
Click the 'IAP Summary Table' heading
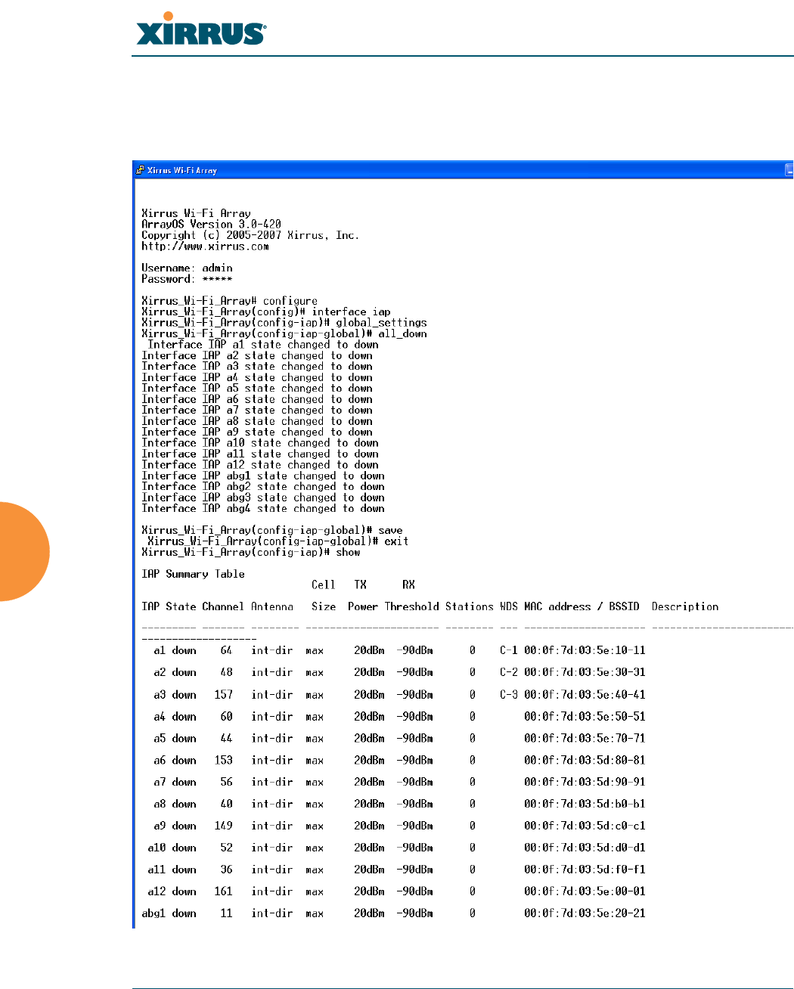[x=193, y=575]
